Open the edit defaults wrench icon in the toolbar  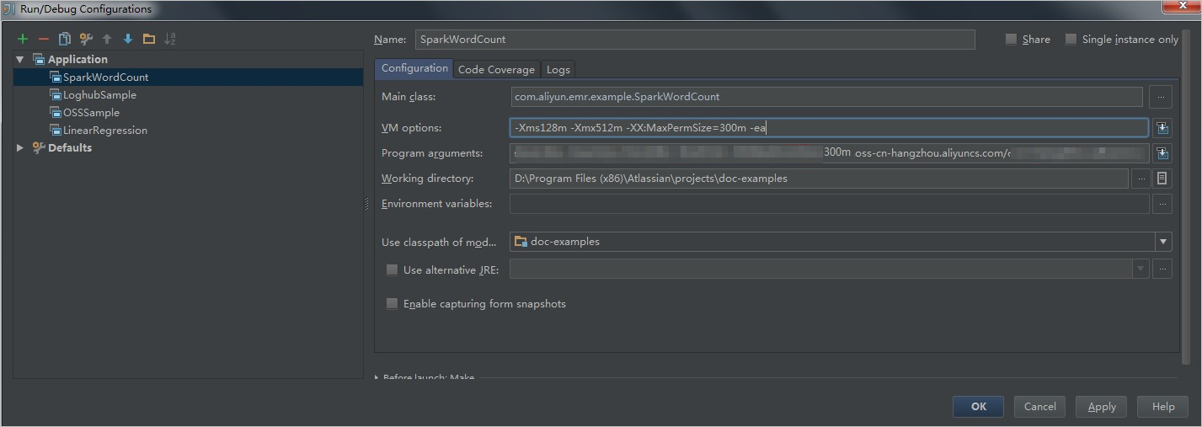(86, 39)
